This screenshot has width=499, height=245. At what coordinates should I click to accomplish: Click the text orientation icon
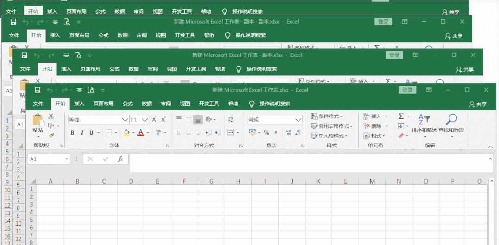click(208, 119)
